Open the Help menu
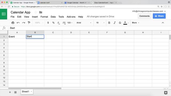This screenshot has height=96, width=171. pyautogui.click(x=81, y=17)
